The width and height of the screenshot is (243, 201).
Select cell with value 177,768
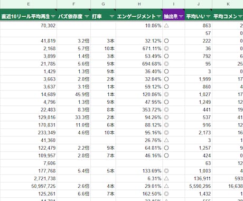click(x=29, y=171)
